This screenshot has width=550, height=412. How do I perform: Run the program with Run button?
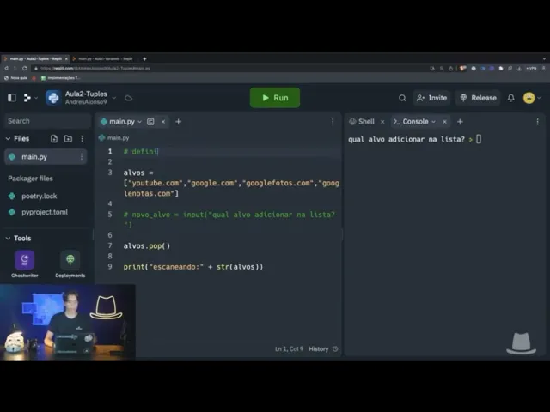[275, 98]
